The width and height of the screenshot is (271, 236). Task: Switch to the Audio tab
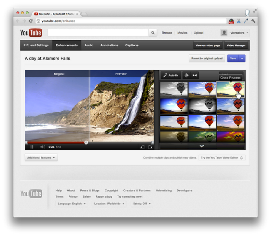tap(89, 45)
